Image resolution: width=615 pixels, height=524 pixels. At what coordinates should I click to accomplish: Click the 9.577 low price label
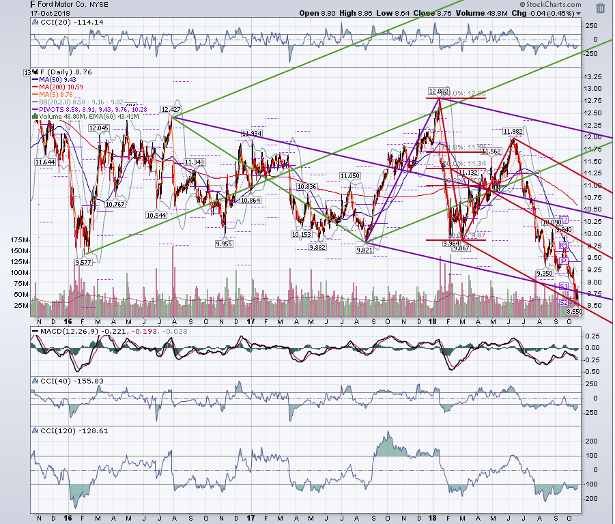83,262
